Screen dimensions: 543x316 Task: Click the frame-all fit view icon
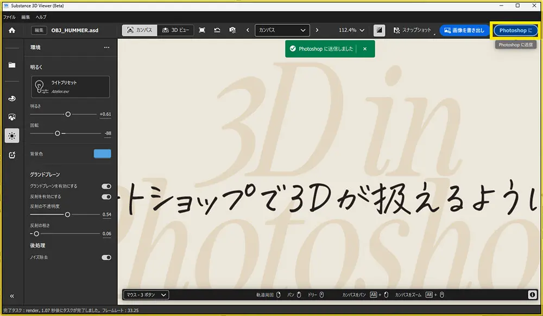tap(202, 30)
